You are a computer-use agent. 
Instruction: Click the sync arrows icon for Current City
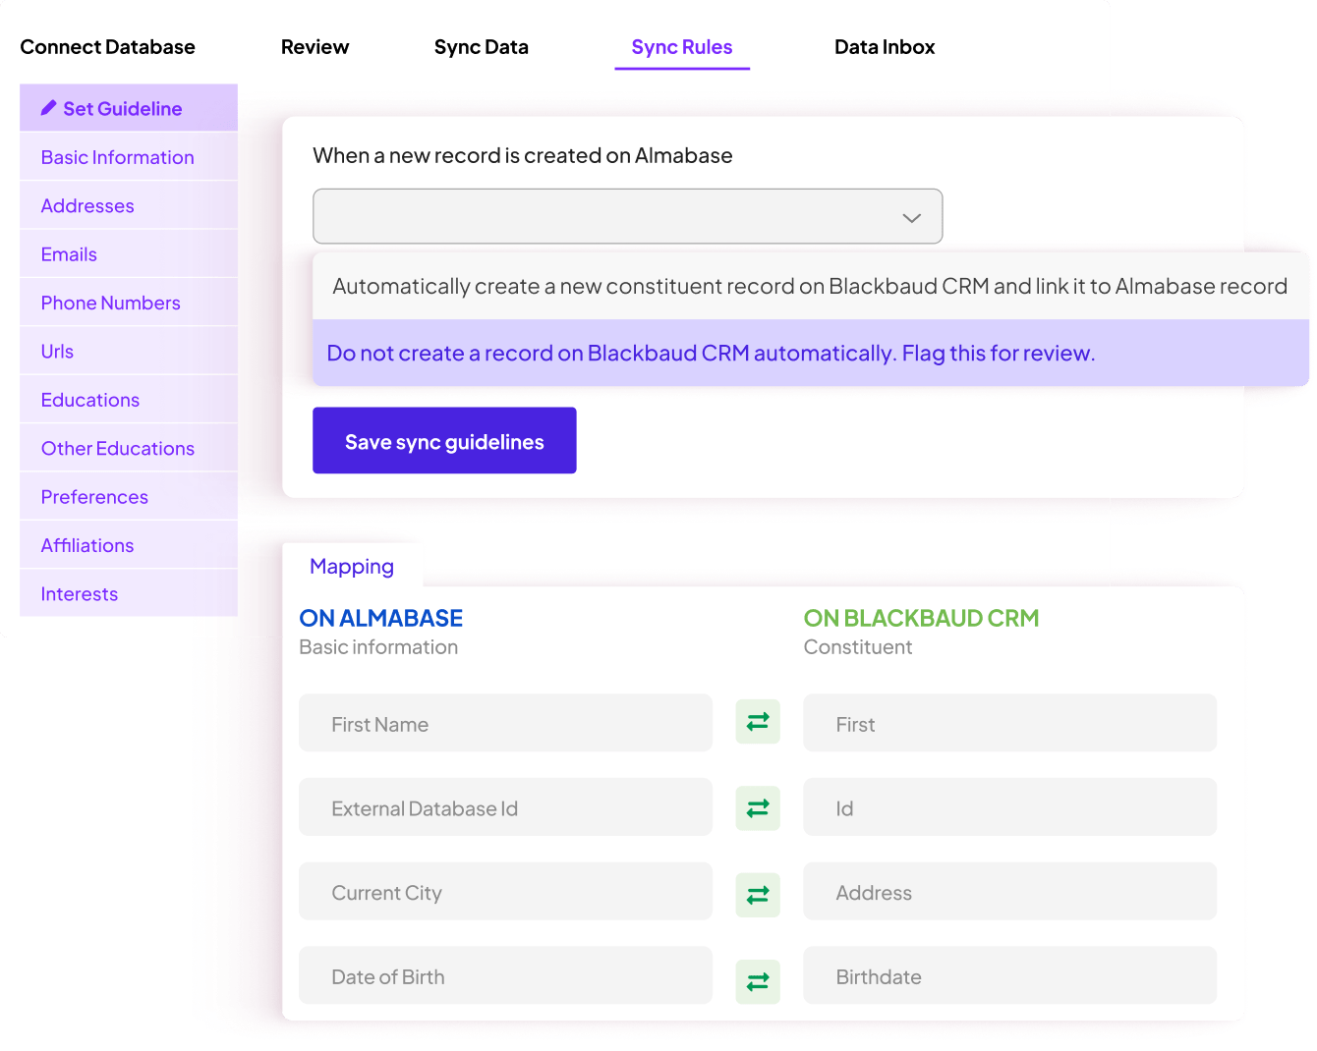(758, 895)
